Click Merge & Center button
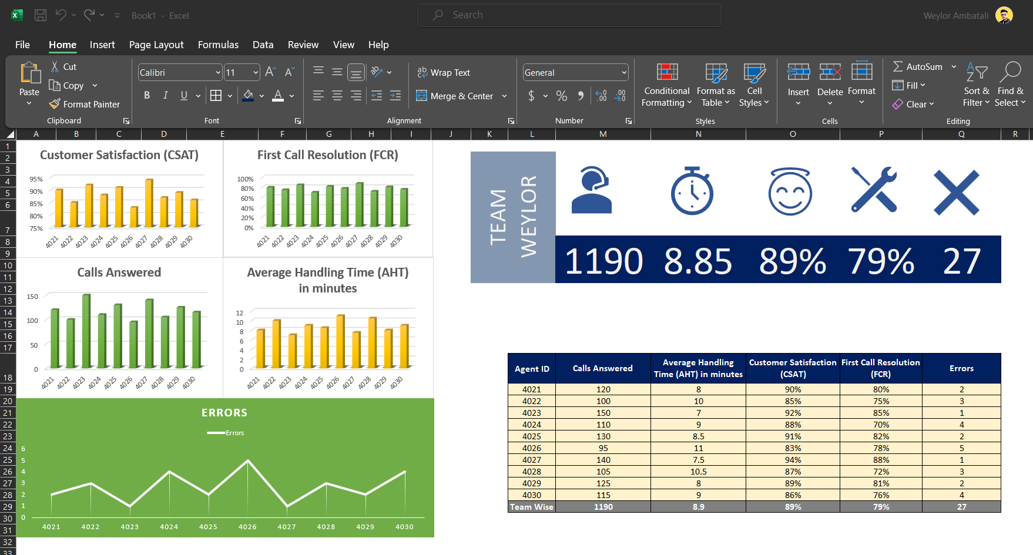Screen dimensions: 1033x555 [455, 96]
